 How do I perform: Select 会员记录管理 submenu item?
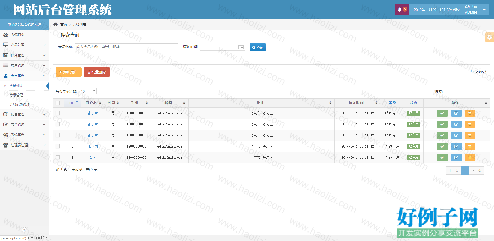[x=20, y=104]
